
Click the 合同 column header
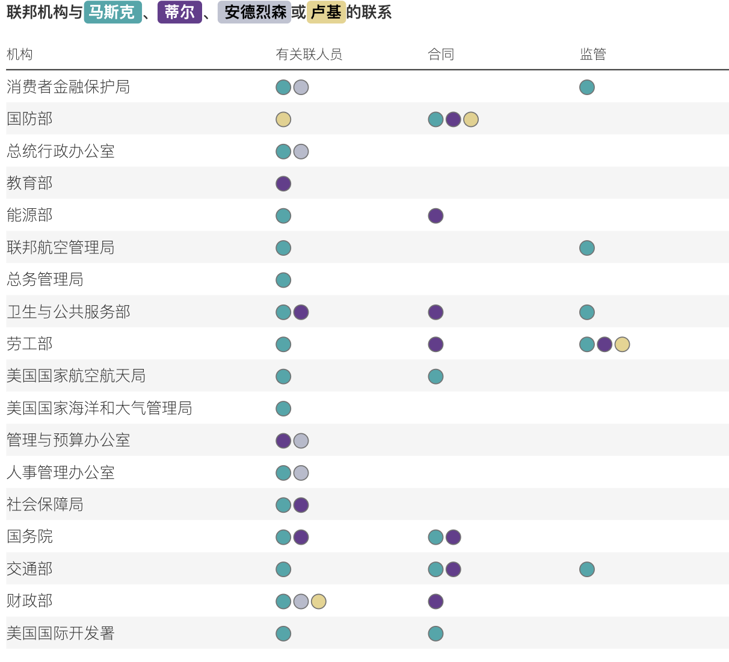[x=441, y=55]
